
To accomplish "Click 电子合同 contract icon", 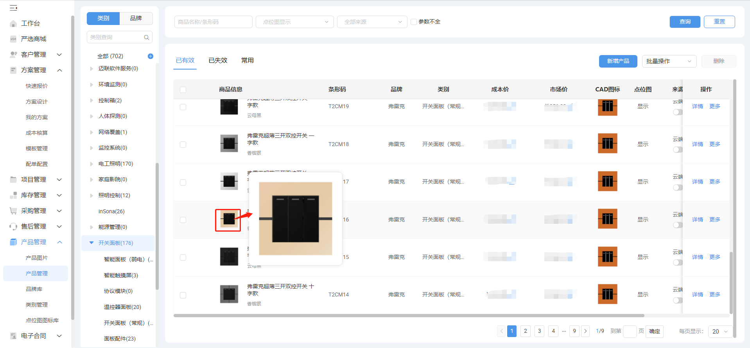I will pos(13,336).
